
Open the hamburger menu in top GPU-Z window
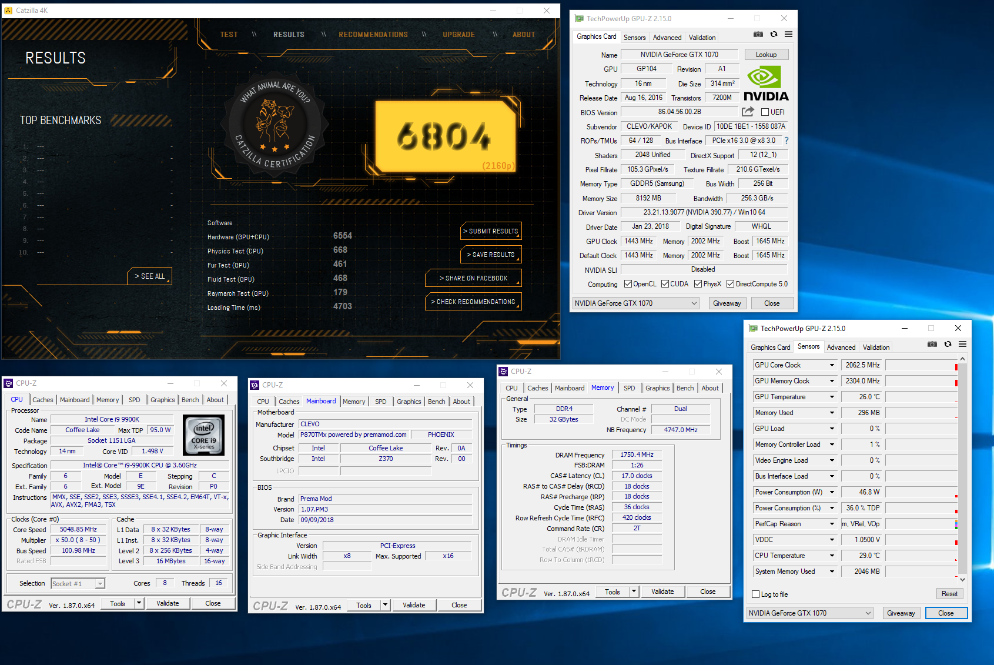click(x=788, y=35)
